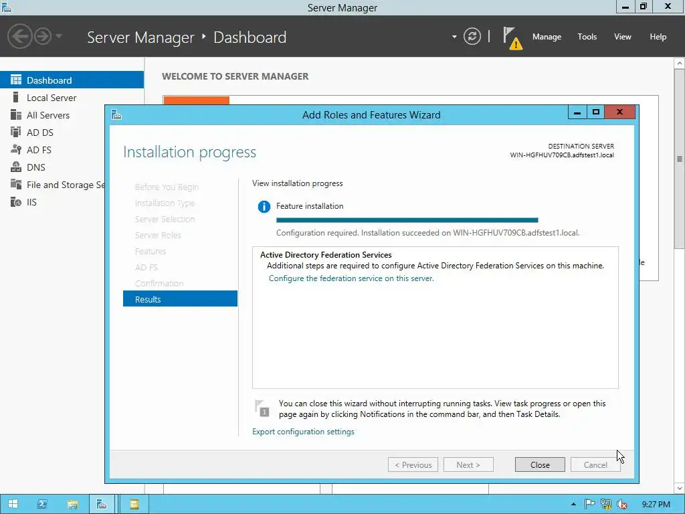Click the Previous button
The width and height of the screenshot is (685, 514).
413,464
